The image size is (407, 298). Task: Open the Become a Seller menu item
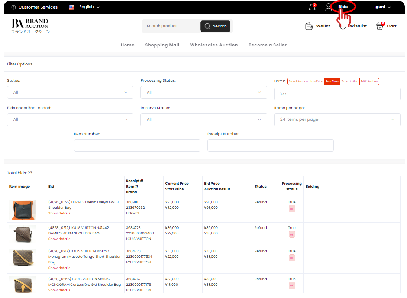[268, 45]
